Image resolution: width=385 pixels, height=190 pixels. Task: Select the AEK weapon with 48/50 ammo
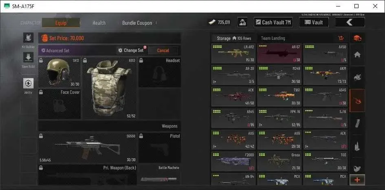(x=233, y=97)
